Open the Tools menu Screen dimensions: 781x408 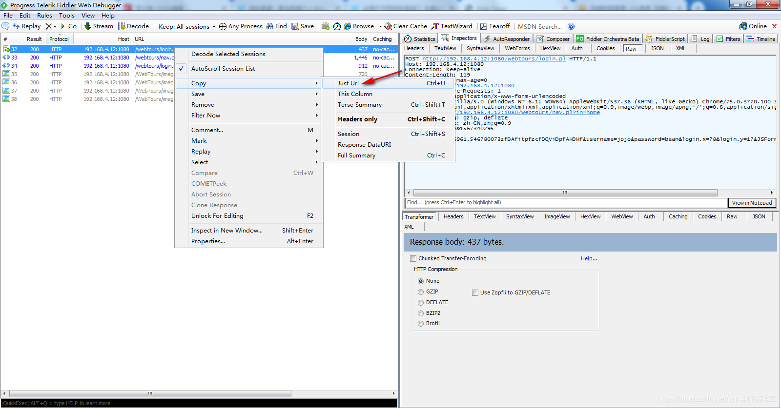tap(67, 16)
